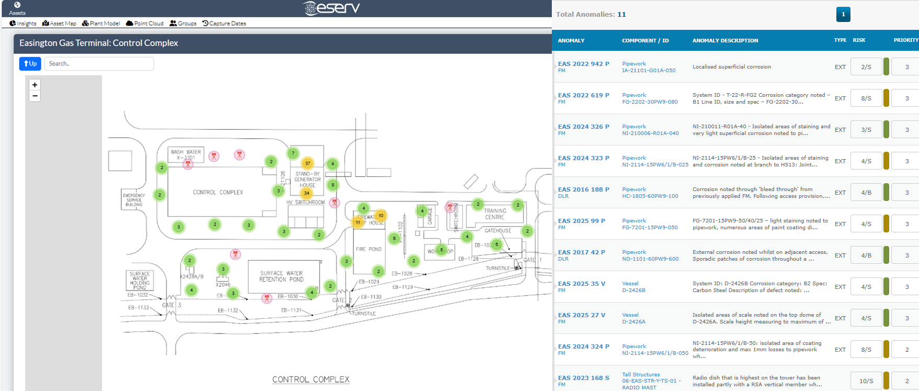Image resolution: width=919 pixels, height=391 pixels.
Task: Zoom in the map with plus button
Action: 35,85
